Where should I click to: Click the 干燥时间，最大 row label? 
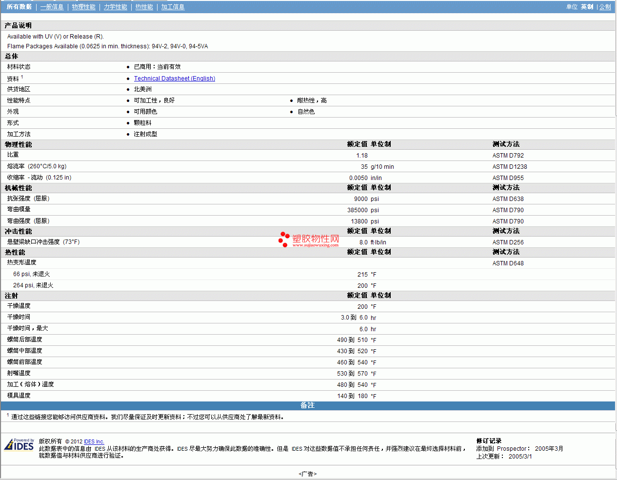click(x=27, y=328)
